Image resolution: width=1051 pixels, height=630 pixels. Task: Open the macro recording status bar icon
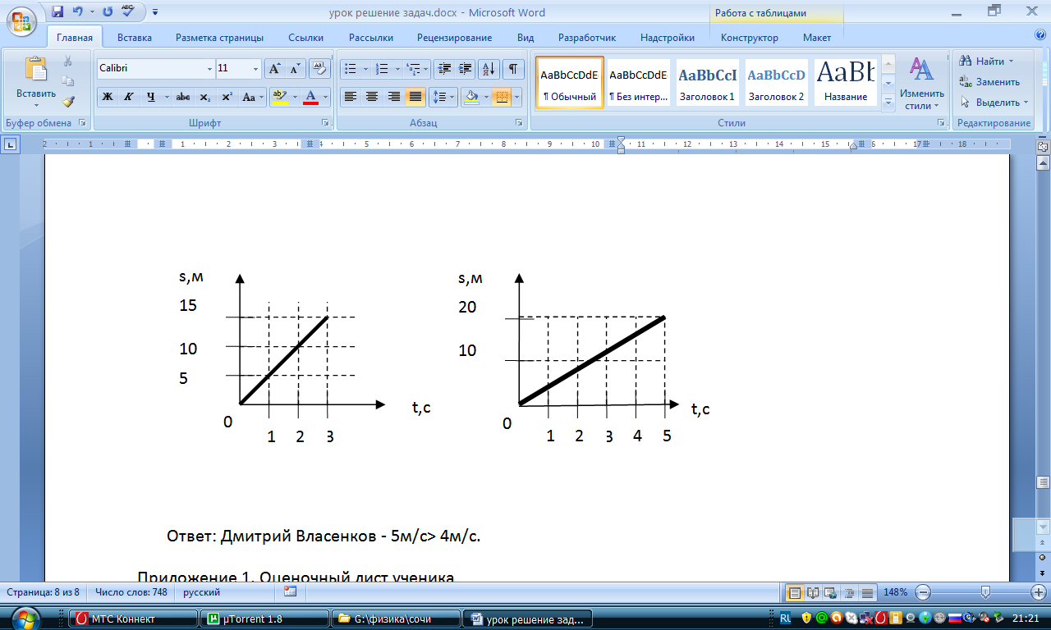click(x=289, y=591)
